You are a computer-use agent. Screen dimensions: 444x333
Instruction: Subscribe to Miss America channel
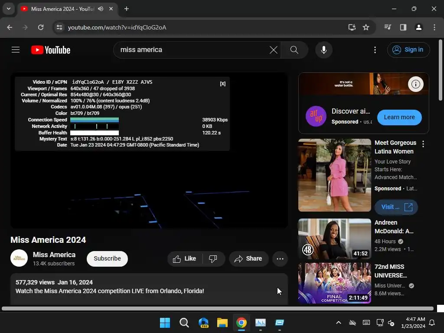pyautogui.click(x=108, y=258)
